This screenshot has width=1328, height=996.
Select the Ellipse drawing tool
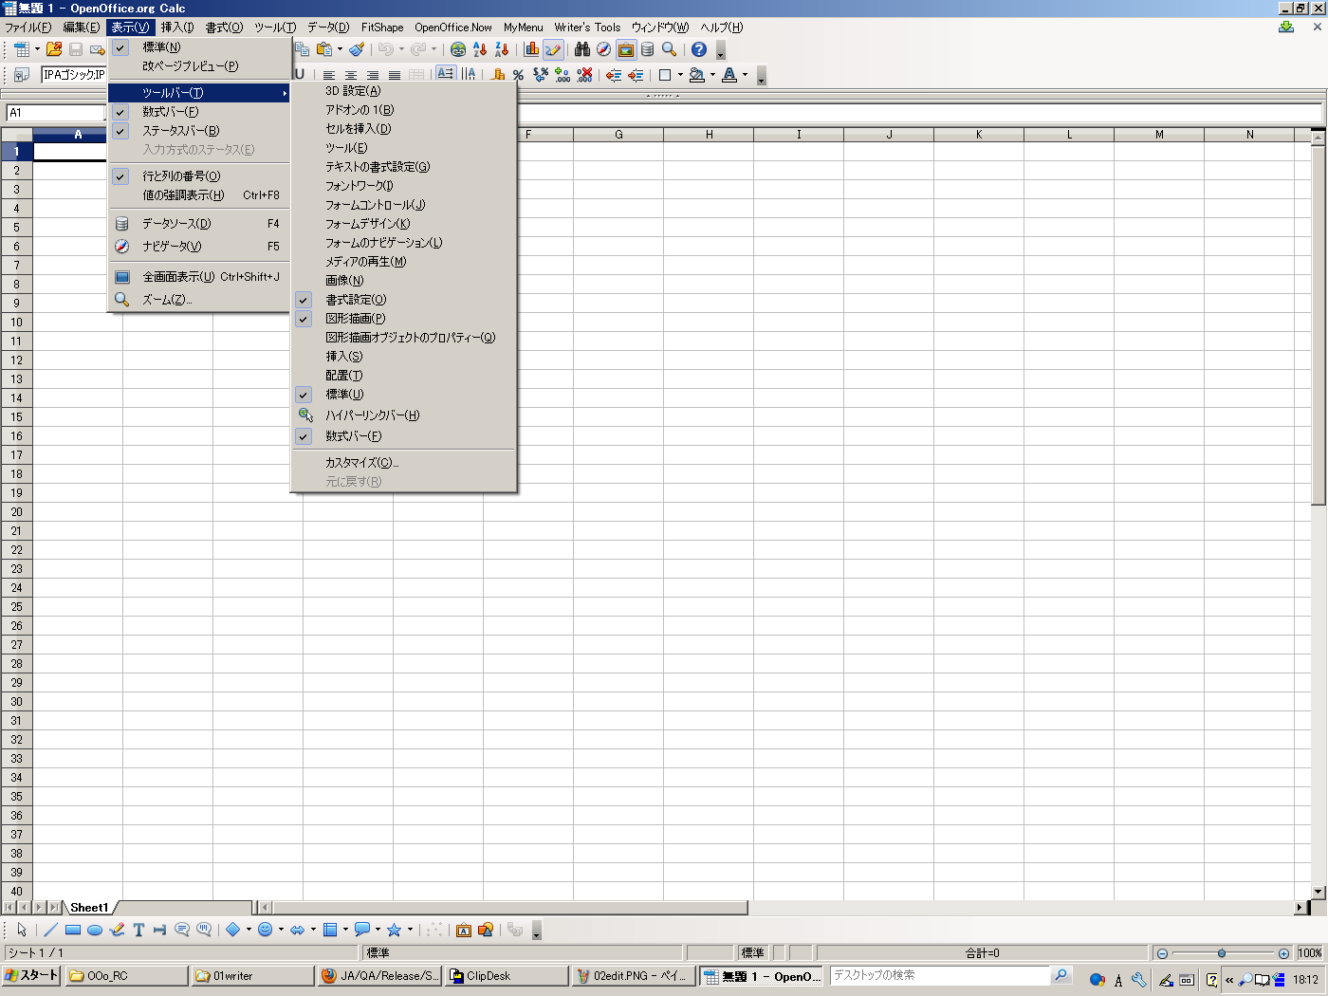pos(95,930)
